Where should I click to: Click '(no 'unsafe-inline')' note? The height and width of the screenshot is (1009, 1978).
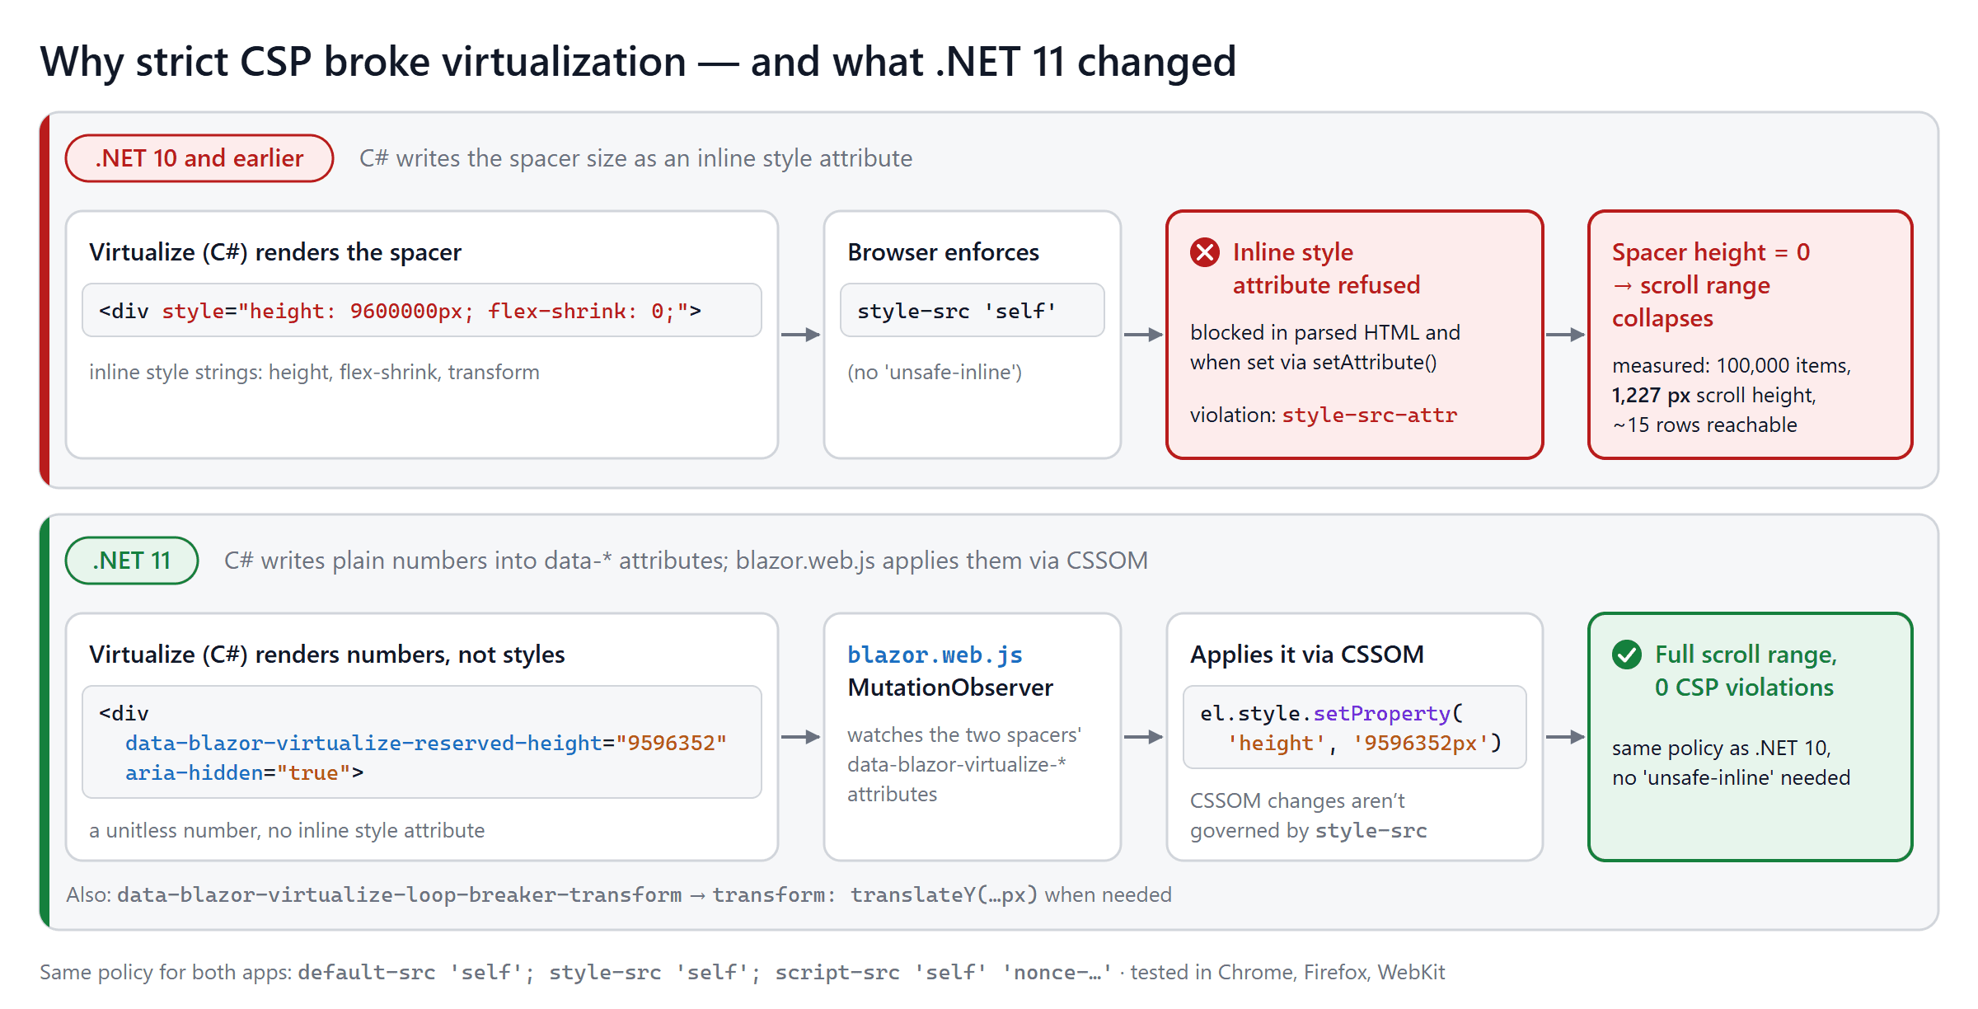[935, 373]
